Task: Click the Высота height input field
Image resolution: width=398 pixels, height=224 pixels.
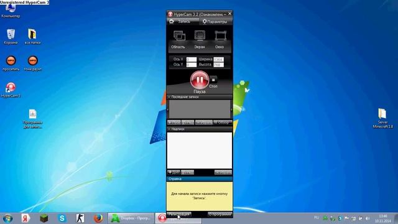Action: (x=218, y=65)
